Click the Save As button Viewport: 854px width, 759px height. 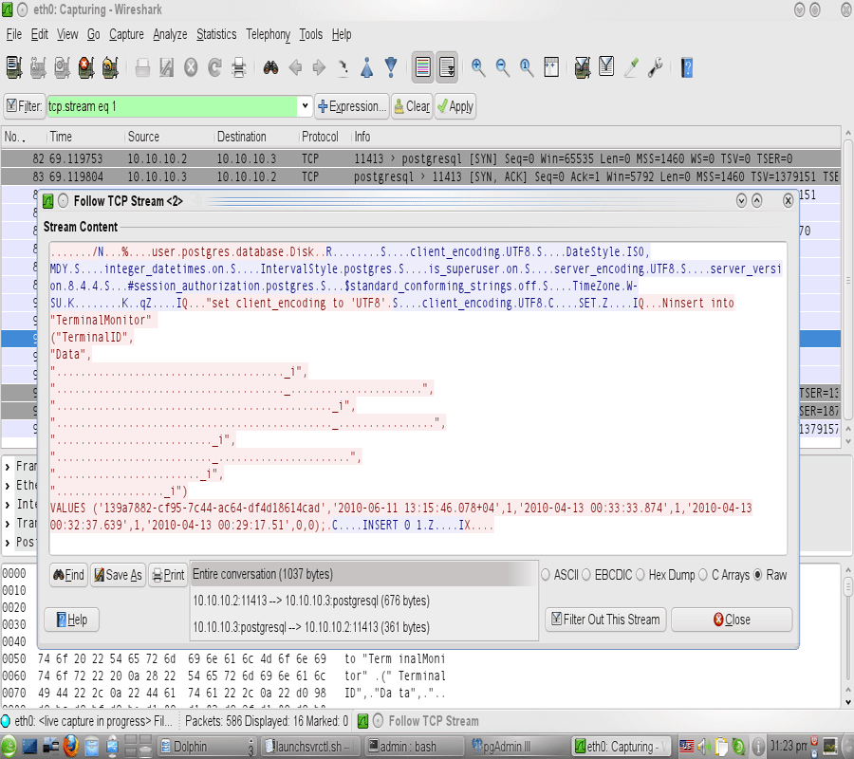click(119, 575)
